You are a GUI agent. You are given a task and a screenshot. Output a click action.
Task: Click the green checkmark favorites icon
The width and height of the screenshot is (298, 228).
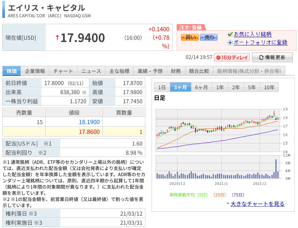coord(230,34)
